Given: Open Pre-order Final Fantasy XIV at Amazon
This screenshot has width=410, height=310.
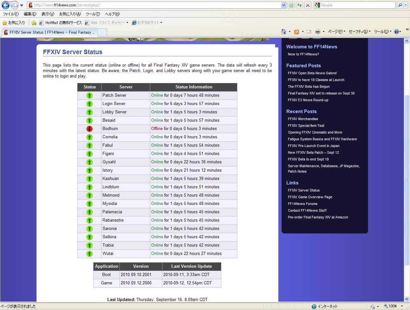Looking at the screenshot, I should [318, 217].
